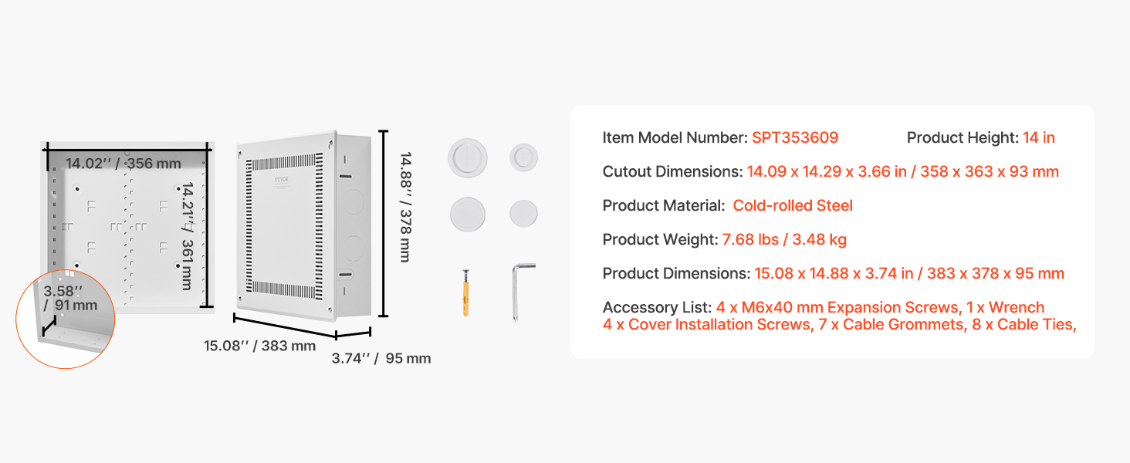Select the small solid round grommet
Image resolution: width=1130 pixels, height=463 pixels.
point(523,213)
